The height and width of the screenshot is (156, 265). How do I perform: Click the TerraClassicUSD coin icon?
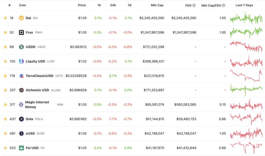(x=21, y=76)
